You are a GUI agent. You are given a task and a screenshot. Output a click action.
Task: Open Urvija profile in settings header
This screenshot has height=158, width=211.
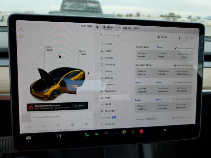(162, 37)
